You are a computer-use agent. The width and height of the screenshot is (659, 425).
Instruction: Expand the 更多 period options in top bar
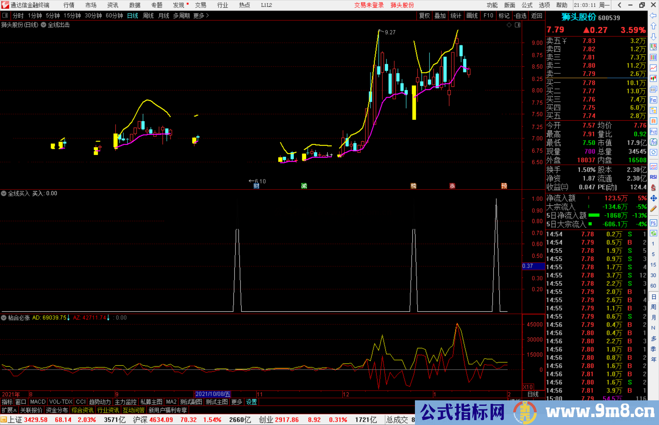tap(201, 16)
